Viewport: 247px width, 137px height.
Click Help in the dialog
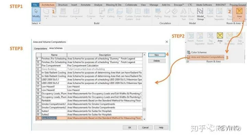coord(161,128)
